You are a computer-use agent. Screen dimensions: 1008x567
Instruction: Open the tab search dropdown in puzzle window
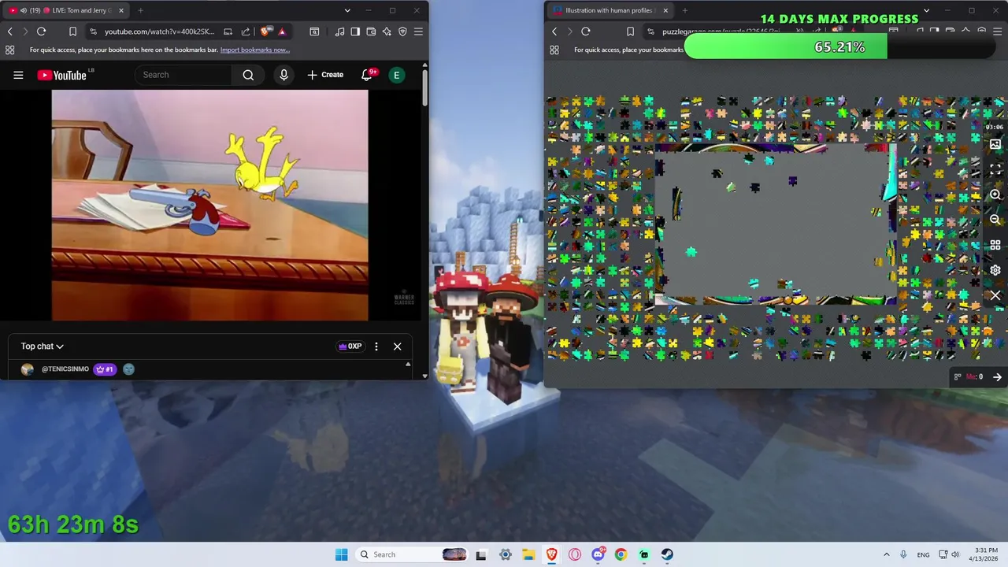tap(926, 10)
